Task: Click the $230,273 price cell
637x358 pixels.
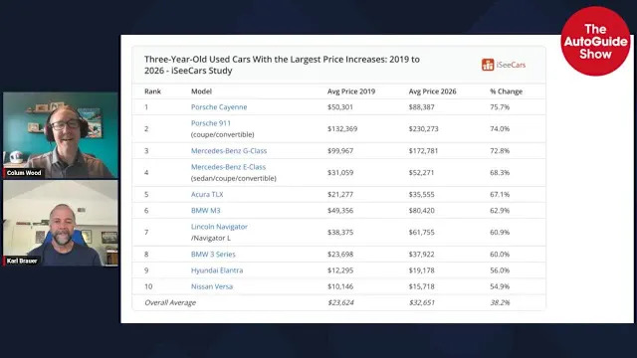Action: pos(424,129)
